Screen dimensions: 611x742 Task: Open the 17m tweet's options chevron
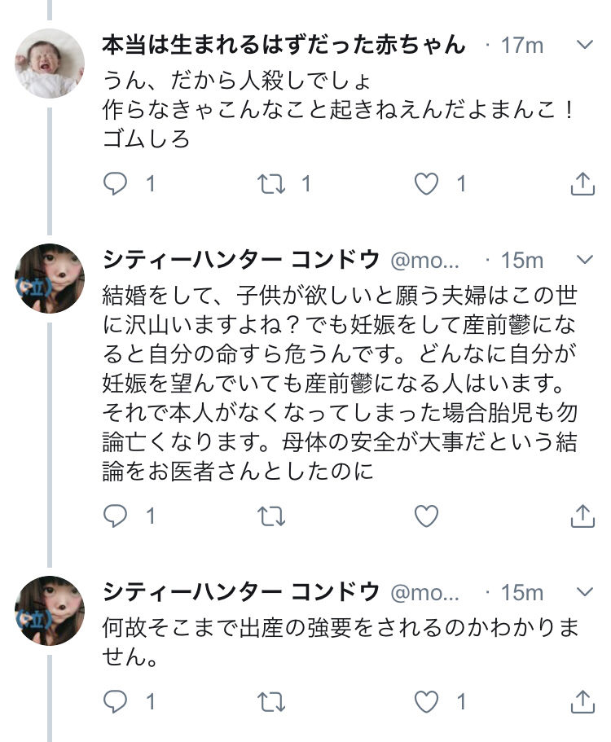[584, 44]
